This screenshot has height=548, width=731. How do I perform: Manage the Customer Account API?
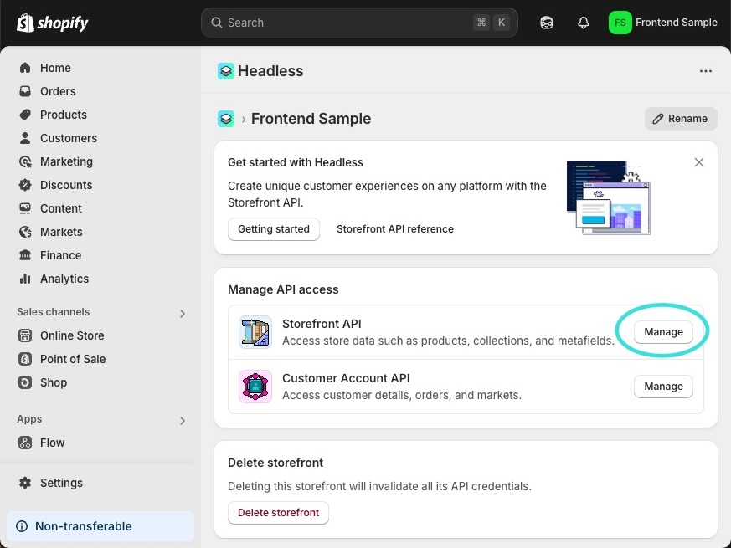tap(663, 387)
